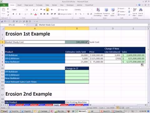Switch to the Page Layout tab
Viewport: 150px width, 113px height.
point(29,5)
